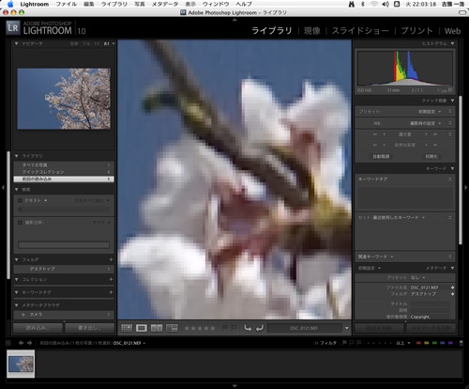The width and height of the screenshot is (469, 389).
Task: Hide left panel with edge arrow
Action: [3, 188]
